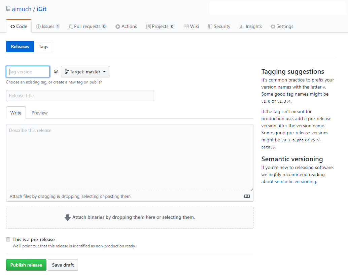This screenshot has height=276, width=348.
Task: Click the Save draft button
Action: [63, 265]
